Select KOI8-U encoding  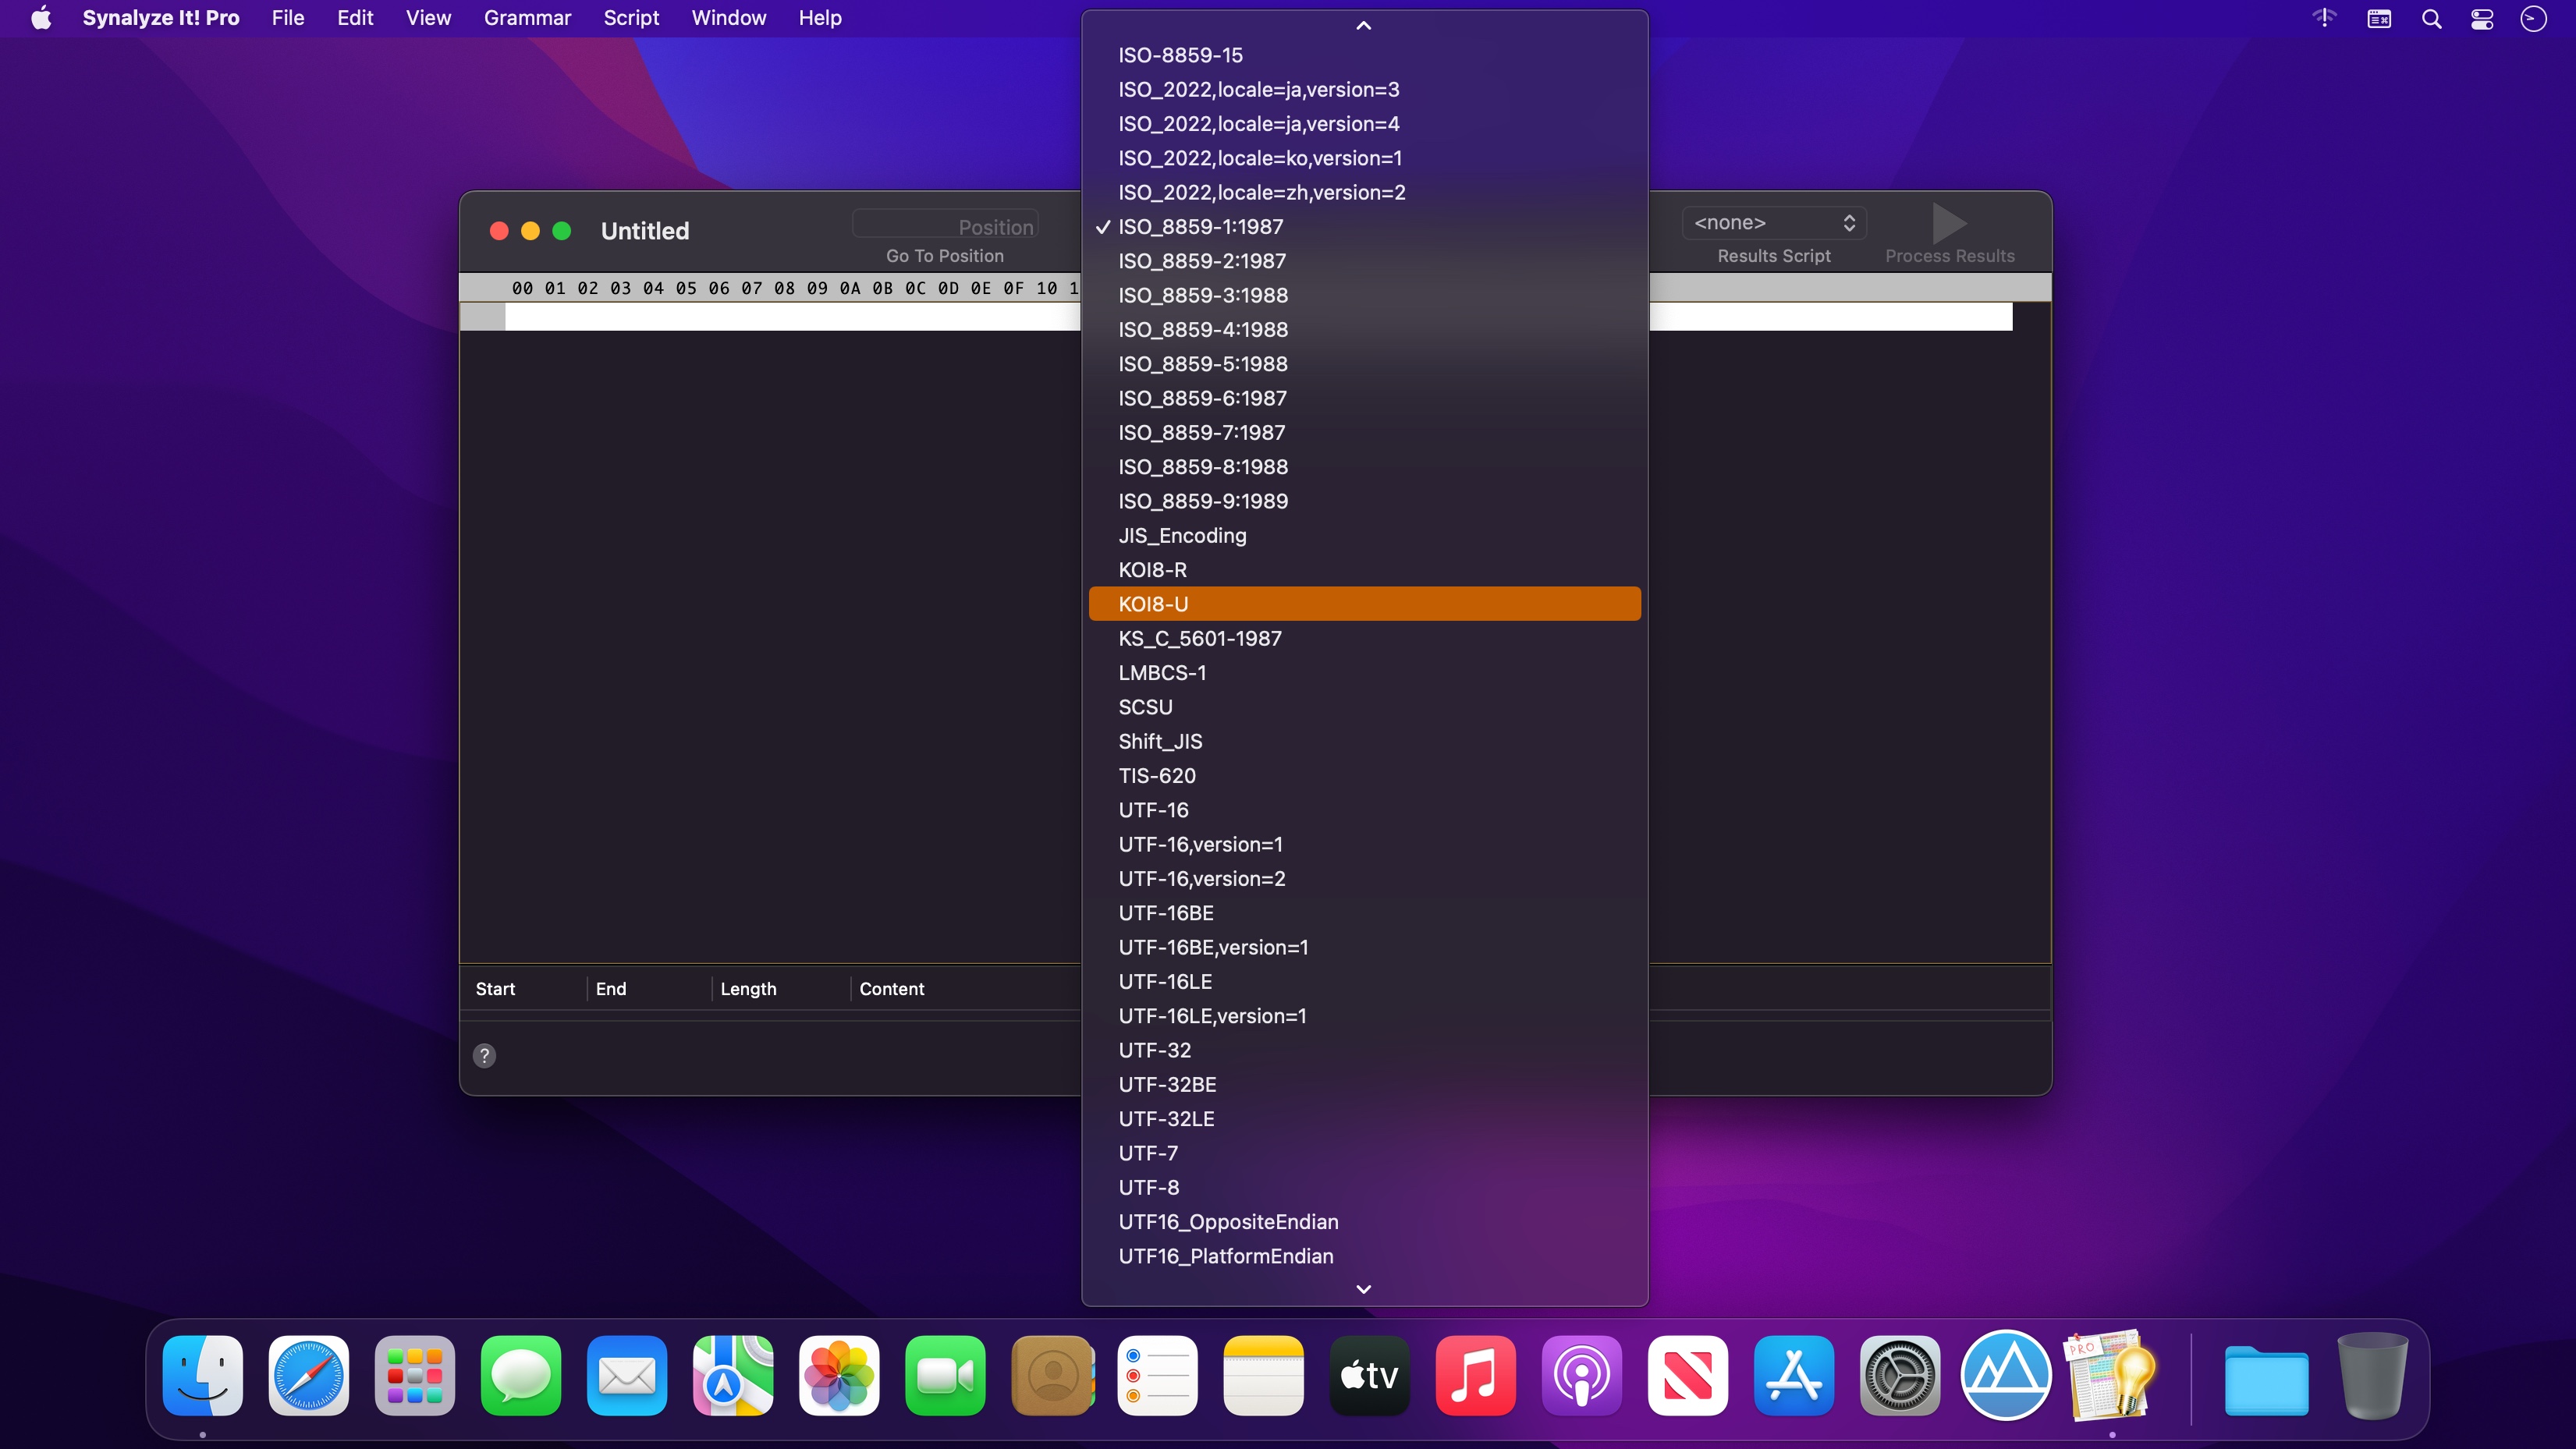tap(1364, 604)
